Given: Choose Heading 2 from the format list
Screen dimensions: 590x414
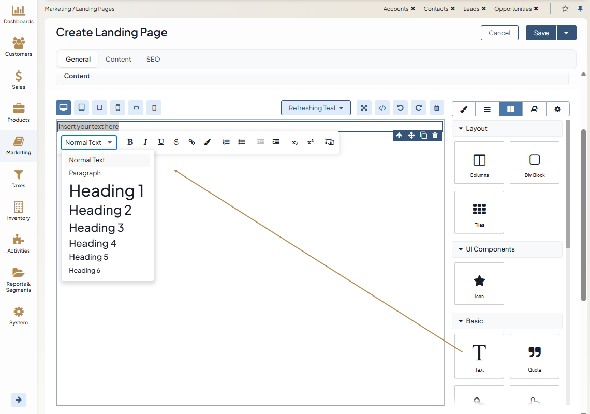Looking at the screenshot, I should point(100,210).
